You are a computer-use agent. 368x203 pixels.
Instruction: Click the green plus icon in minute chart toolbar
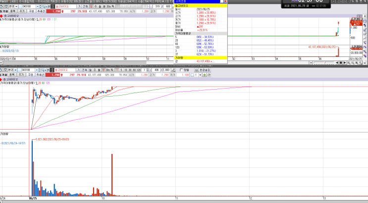pyautogui.click(x=204, y=75)
